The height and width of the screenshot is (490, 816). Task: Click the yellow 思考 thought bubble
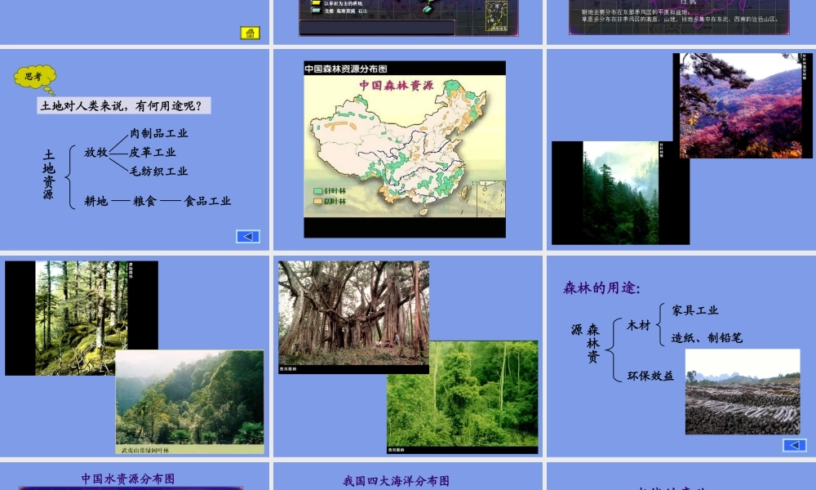pos(35,78)
